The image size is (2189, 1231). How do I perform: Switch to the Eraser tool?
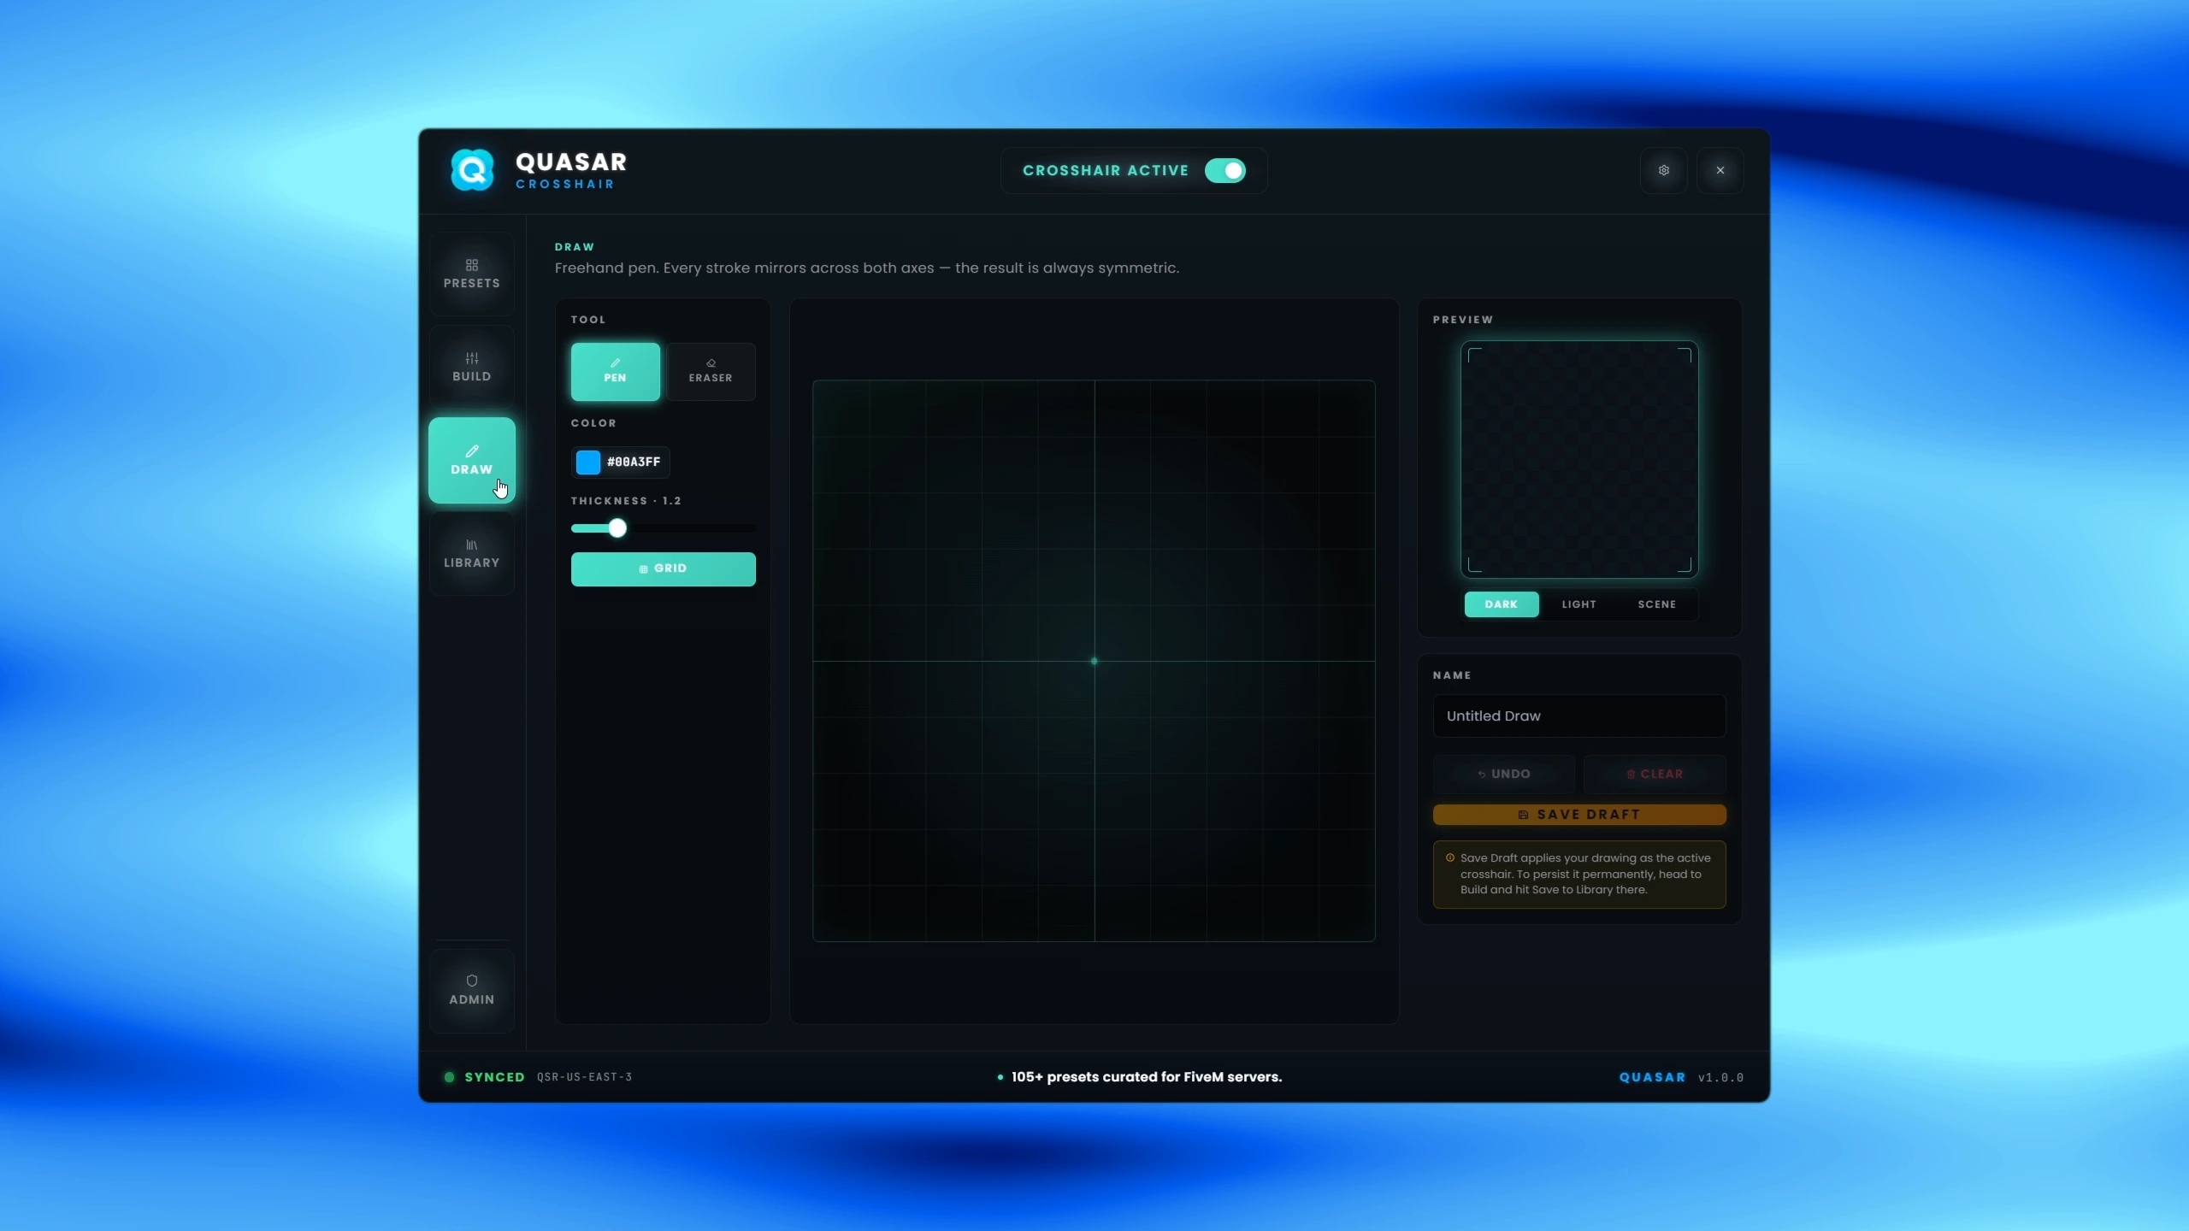(711, 372)
